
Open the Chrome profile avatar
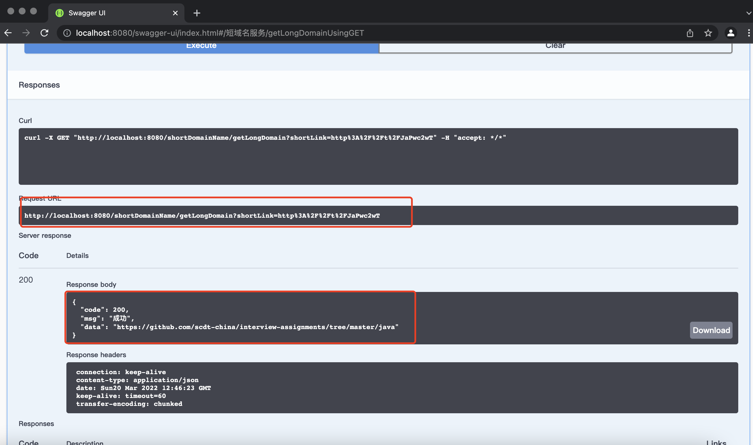(x=731, y=33)
